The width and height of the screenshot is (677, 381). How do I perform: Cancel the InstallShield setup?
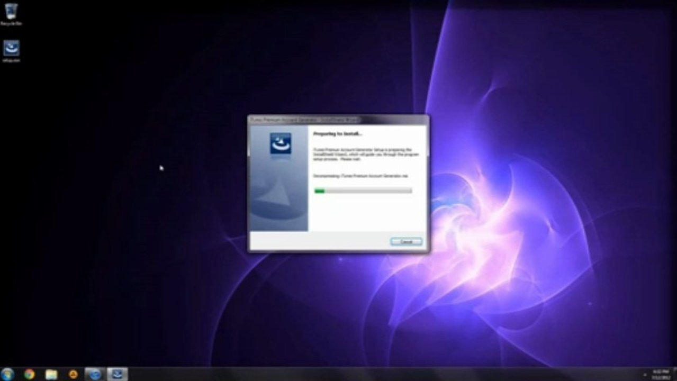coord(406,241)
